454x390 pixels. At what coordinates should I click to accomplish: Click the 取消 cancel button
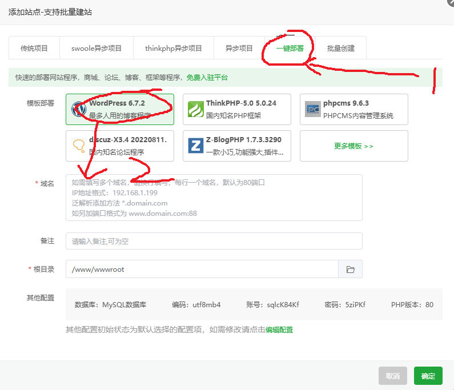393,376
